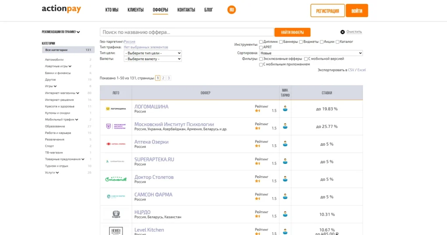Switch language with the RU circle icon
Viewport: 447px width, 235px height.
point(231,10)
